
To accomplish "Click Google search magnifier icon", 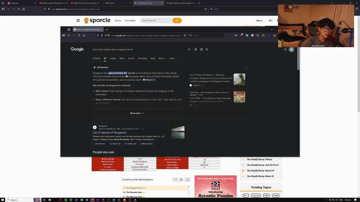I will click(x=207, y=49).
